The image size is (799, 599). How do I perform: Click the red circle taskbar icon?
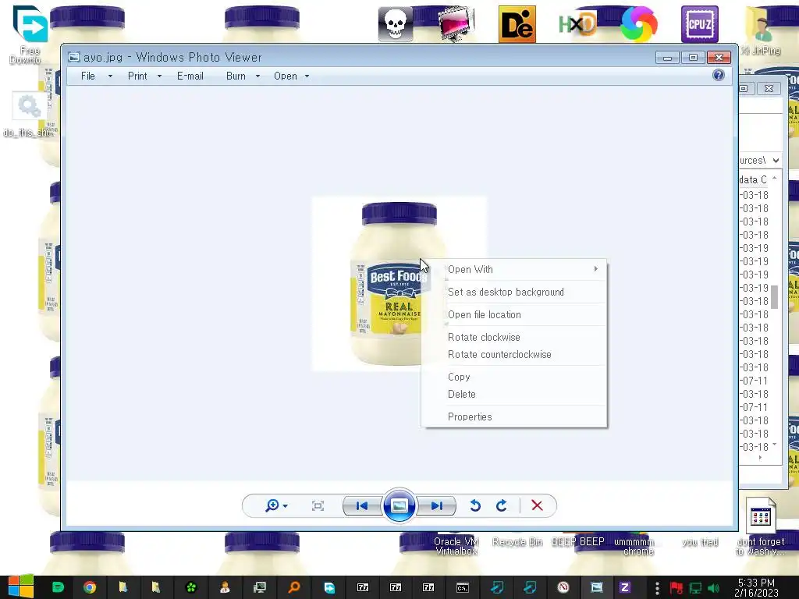click(x=563, y=587)
